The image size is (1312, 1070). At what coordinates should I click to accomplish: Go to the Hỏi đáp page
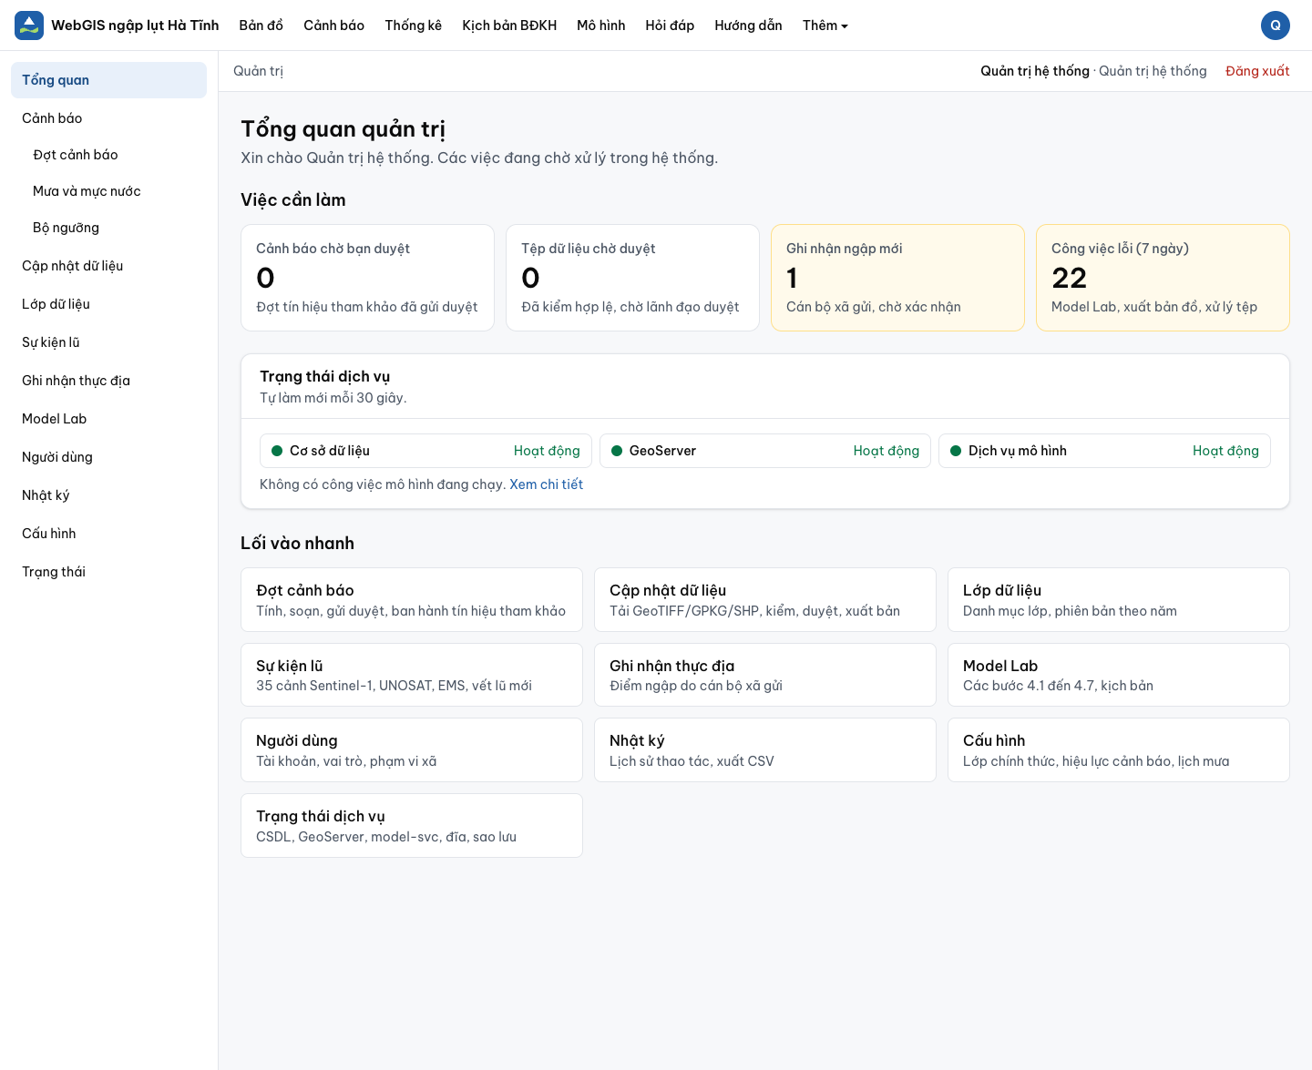point(670,25)
